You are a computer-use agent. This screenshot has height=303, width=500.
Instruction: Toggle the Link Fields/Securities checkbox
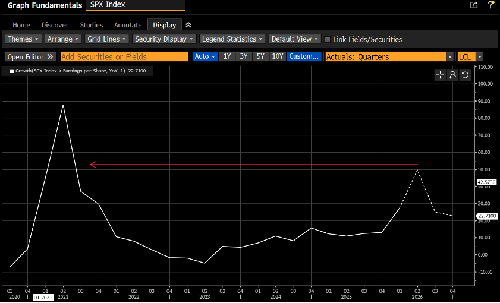coord(327,39)
